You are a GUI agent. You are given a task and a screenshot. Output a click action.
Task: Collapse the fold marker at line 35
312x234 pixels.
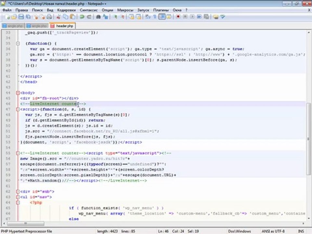click(x=18, y=43)
